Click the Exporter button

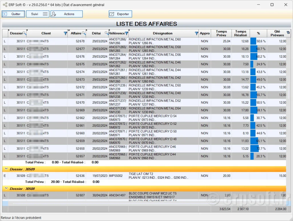pos(120,14)
